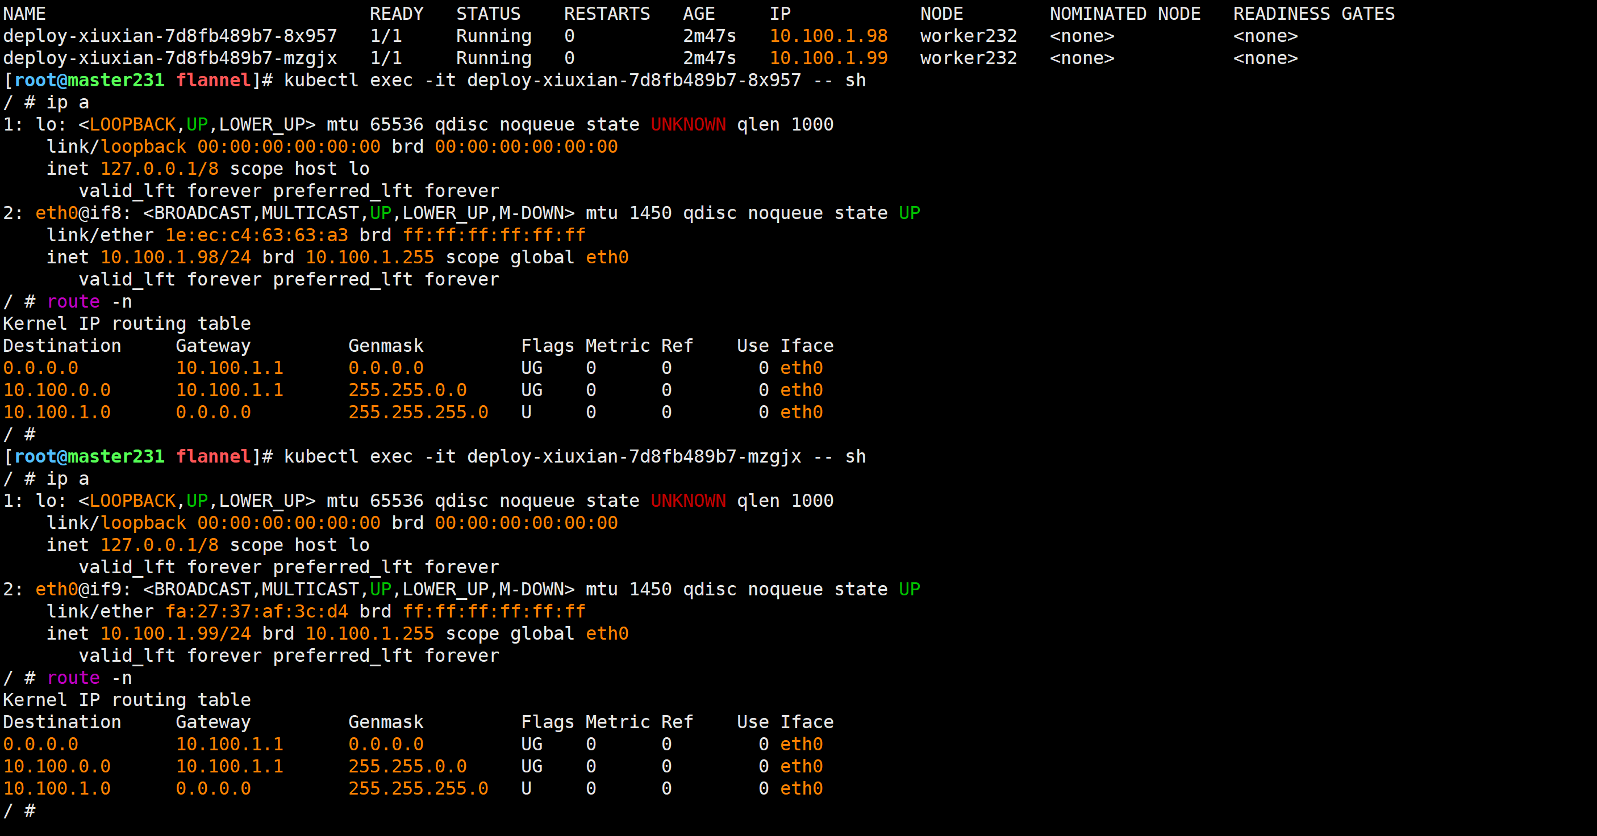The height and width of the screenshot is (836, 1597).
Task: Click 255.255.0.0 genmask in the first routing table
Action: pos(407,390)
